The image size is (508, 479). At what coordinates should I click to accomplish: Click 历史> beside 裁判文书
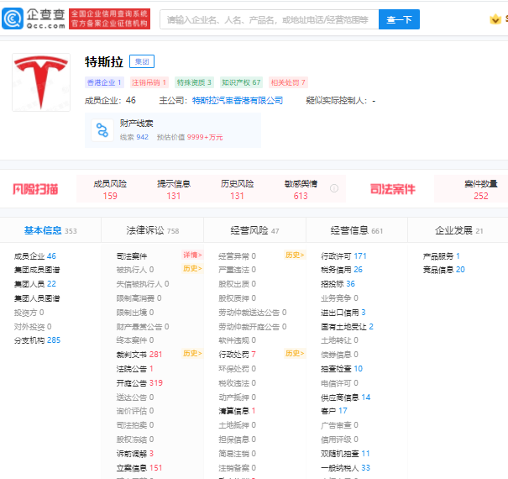(192, 353)
